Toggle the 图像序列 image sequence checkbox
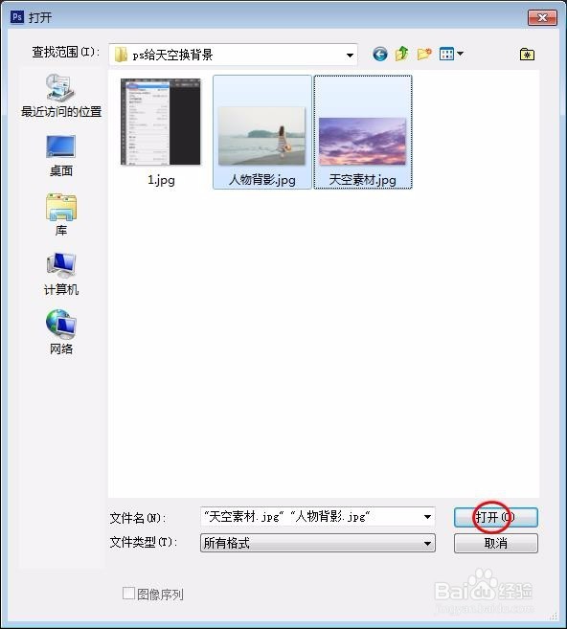The height and width of the screenshot is (629, 567). point(128,594)
